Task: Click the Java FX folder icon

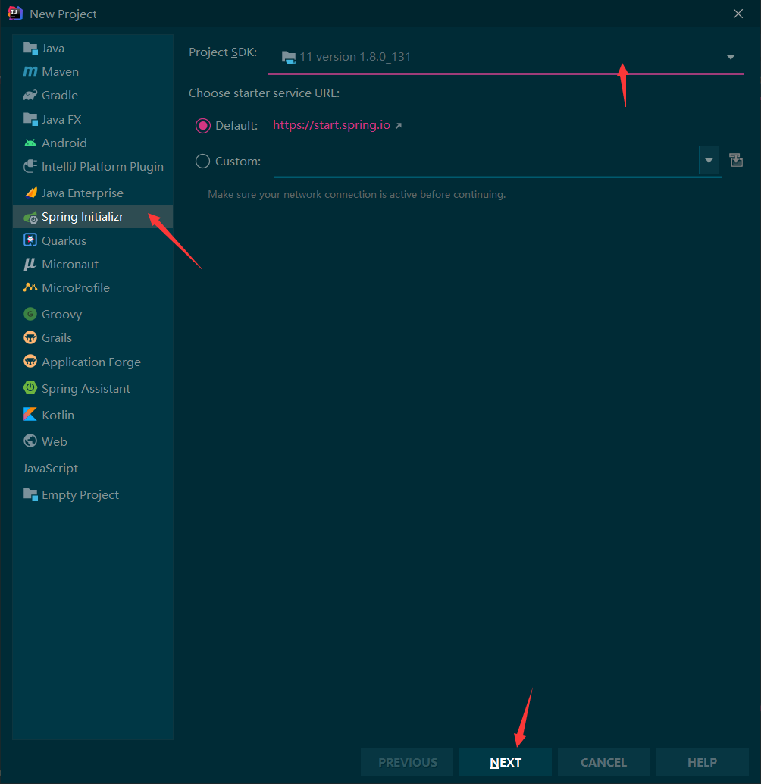Action: point(30,120)
